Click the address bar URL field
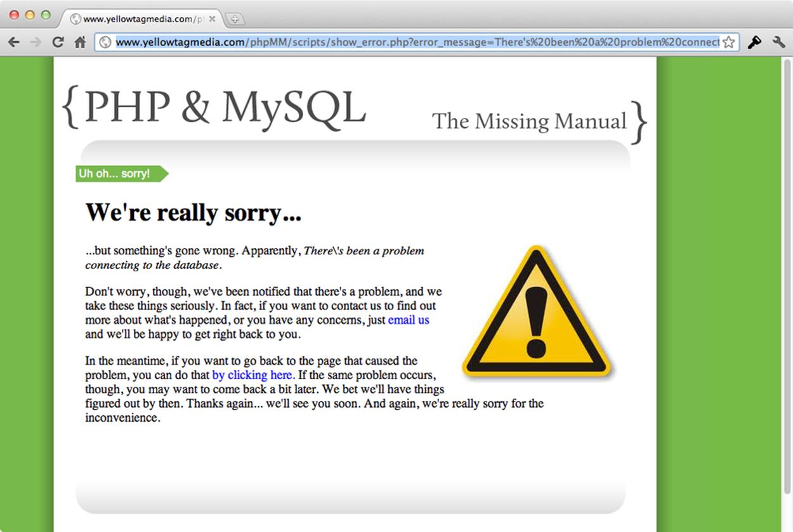Image resolution: width=793 pixels, height=532 pixels. pos(417,42)
